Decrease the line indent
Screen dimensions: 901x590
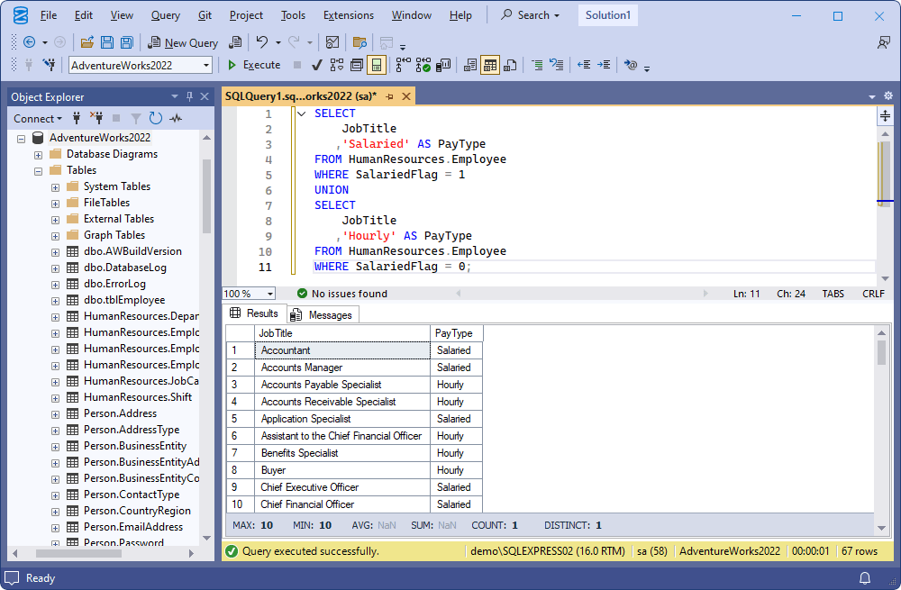coord(584,65)
